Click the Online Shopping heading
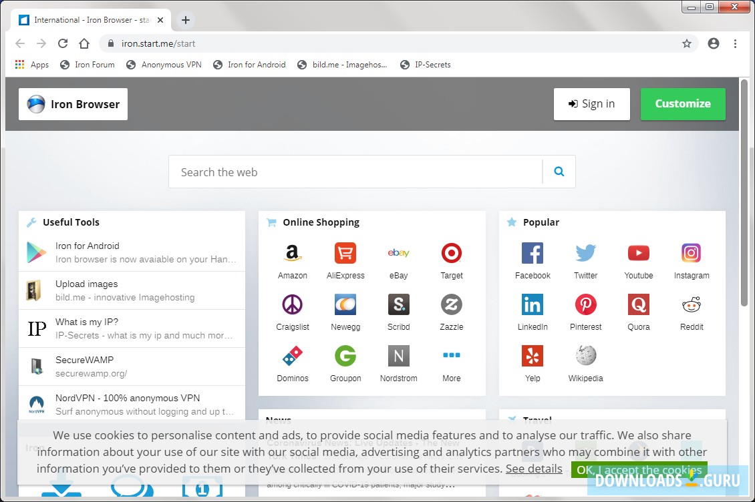 click(321, 222)
